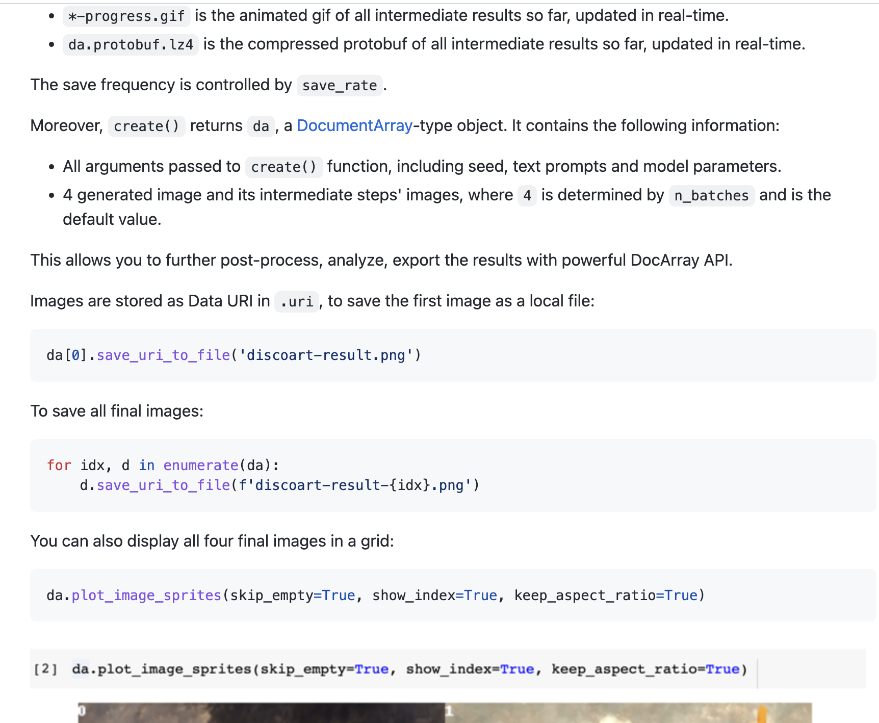Select the .uri inline code snippet
This screenshot has width=879, height=723.
[x=296, y=301]
